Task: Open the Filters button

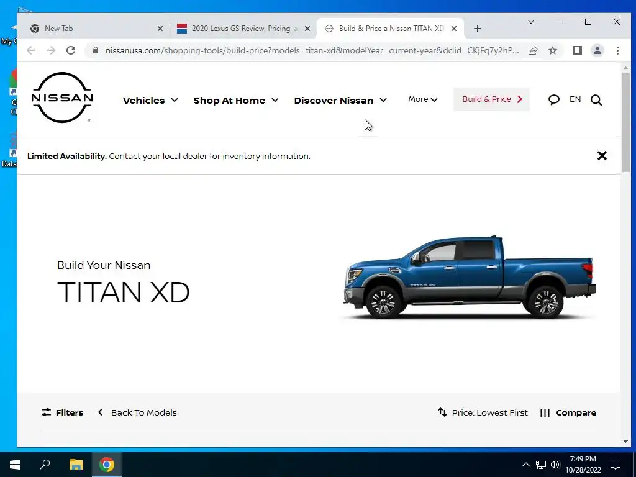Action: point(62,412)
